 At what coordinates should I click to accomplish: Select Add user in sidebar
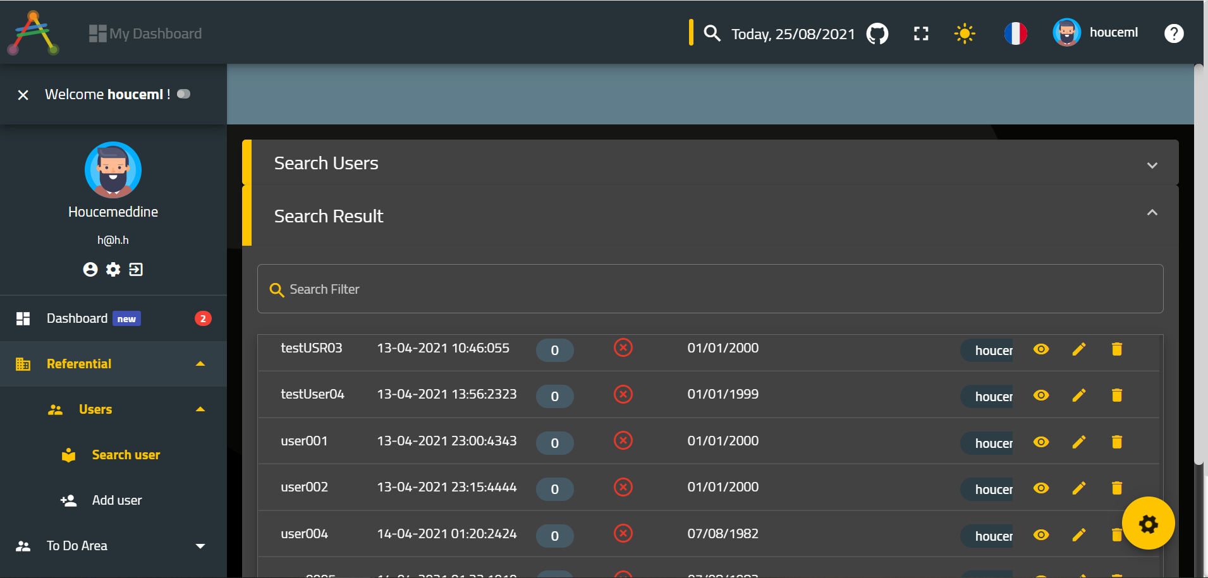pyautogui.click(x=117, y=500)
